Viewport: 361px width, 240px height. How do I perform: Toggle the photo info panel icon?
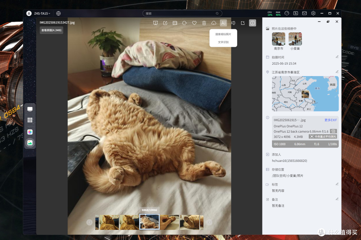253,23
